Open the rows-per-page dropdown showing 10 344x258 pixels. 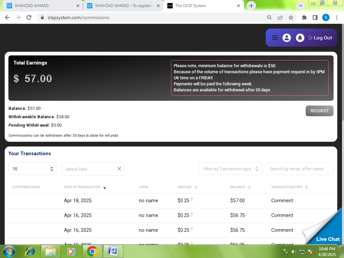[x=33, y=169]
